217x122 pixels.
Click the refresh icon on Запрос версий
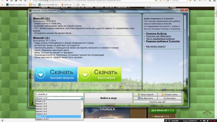pyautogui.click(x=139, y=95)
